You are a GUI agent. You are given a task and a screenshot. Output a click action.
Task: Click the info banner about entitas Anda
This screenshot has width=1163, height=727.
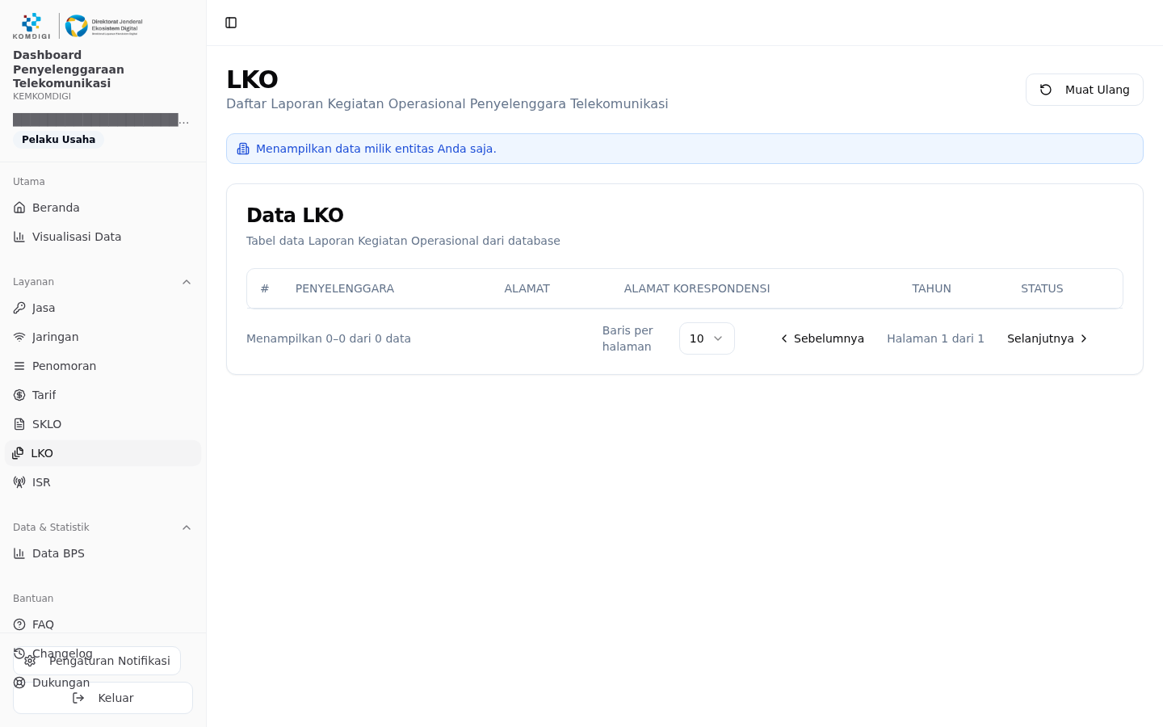(x=685, y=149)
